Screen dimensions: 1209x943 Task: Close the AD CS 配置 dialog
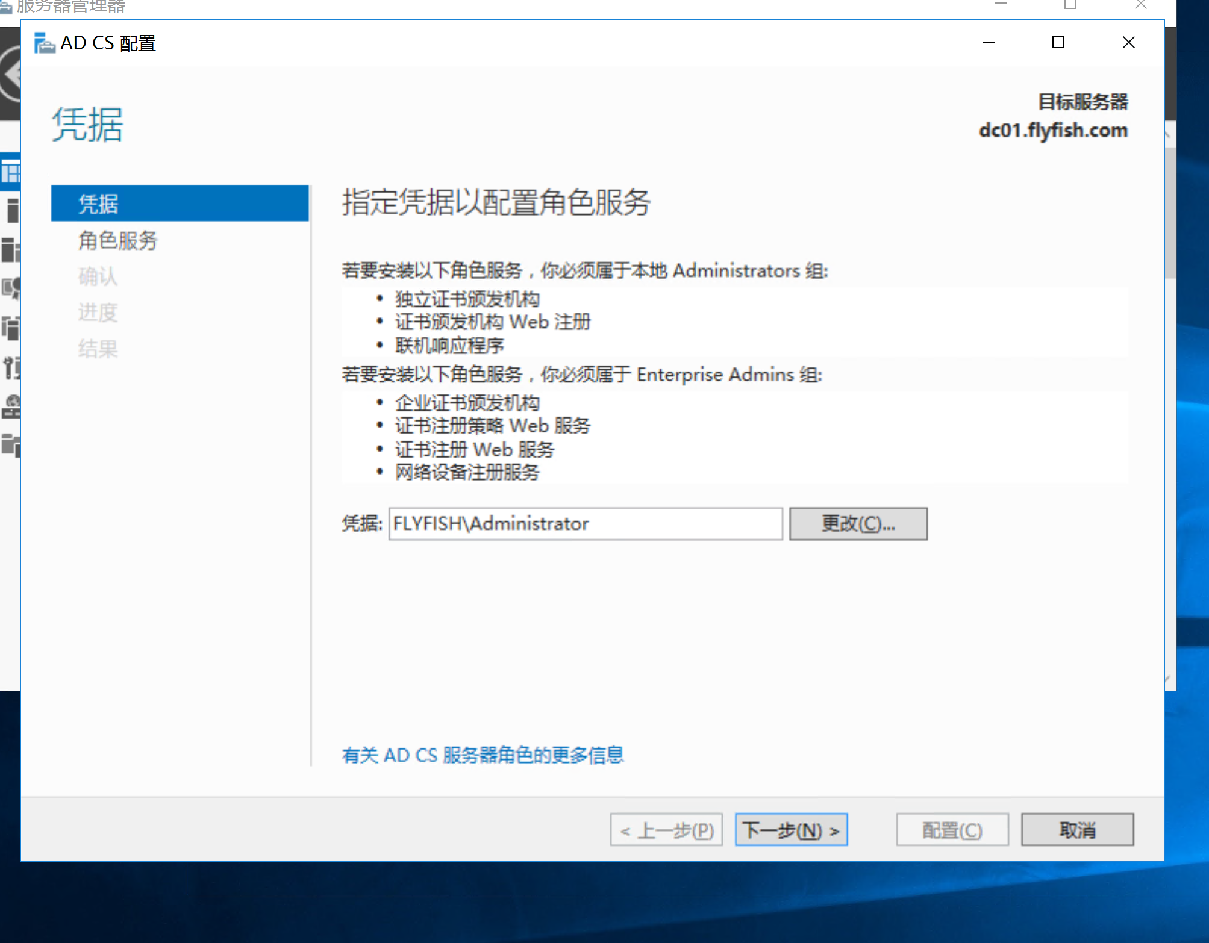pyautogui.click(x=1129, y=42)
